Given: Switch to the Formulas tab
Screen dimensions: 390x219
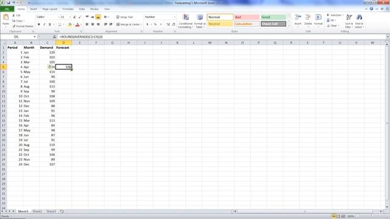Looking at the screenshot, I should pos(68,9).
